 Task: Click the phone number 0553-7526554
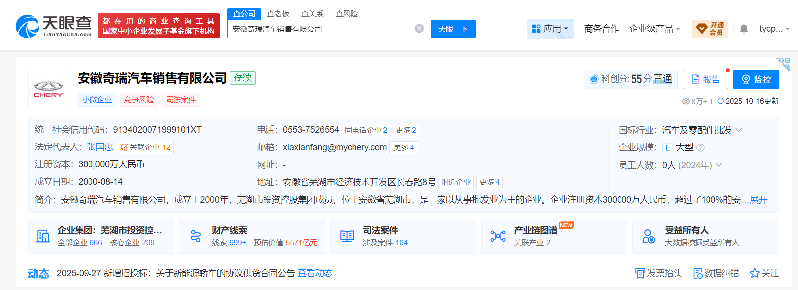(x=311, y=130)
